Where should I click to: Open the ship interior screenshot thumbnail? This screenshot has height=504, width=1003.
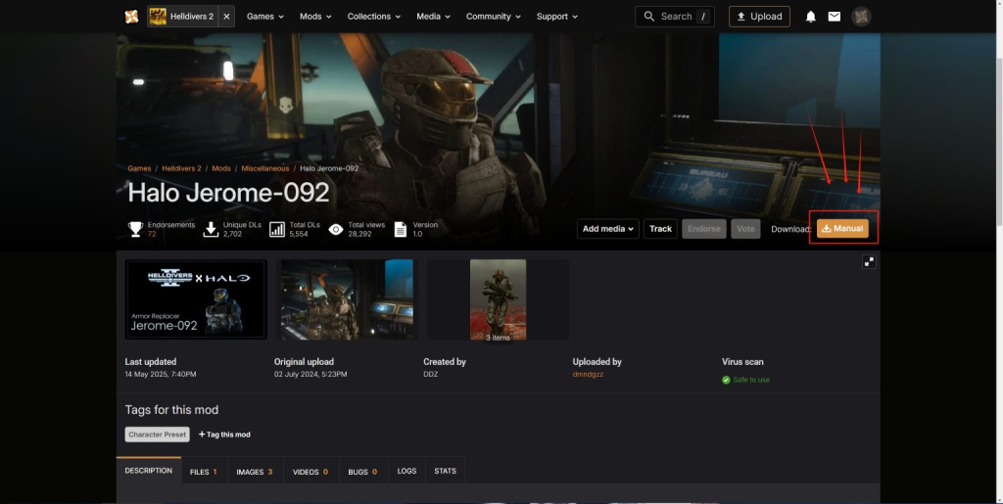click(348, 299)
